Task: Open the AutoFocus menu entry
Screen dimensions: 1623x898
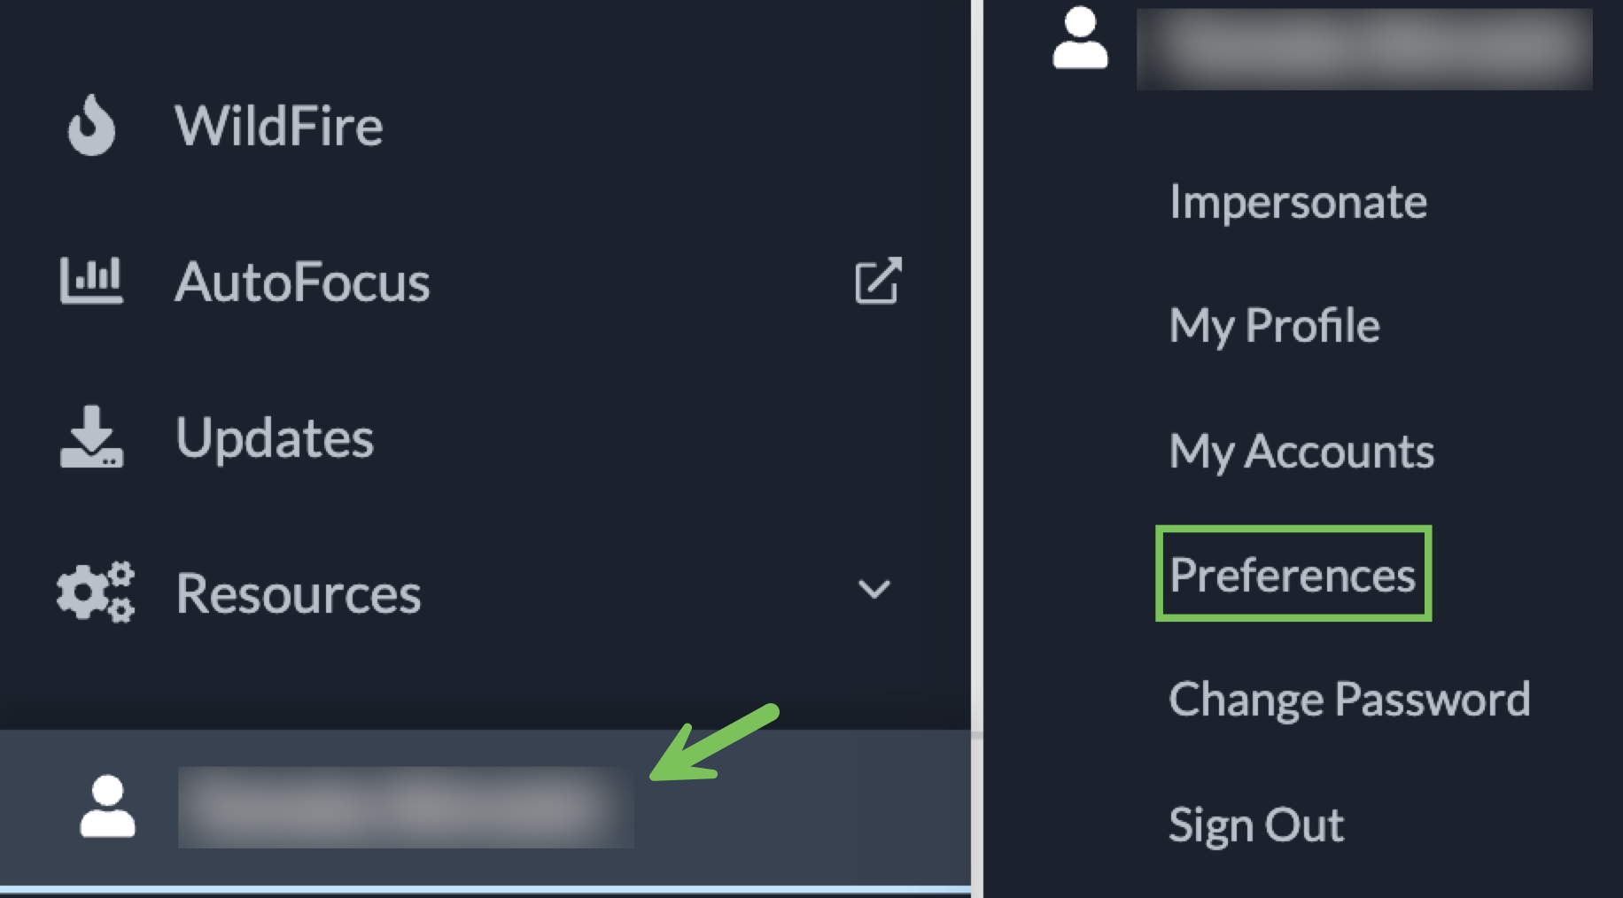Action: (x=302, y=282)
